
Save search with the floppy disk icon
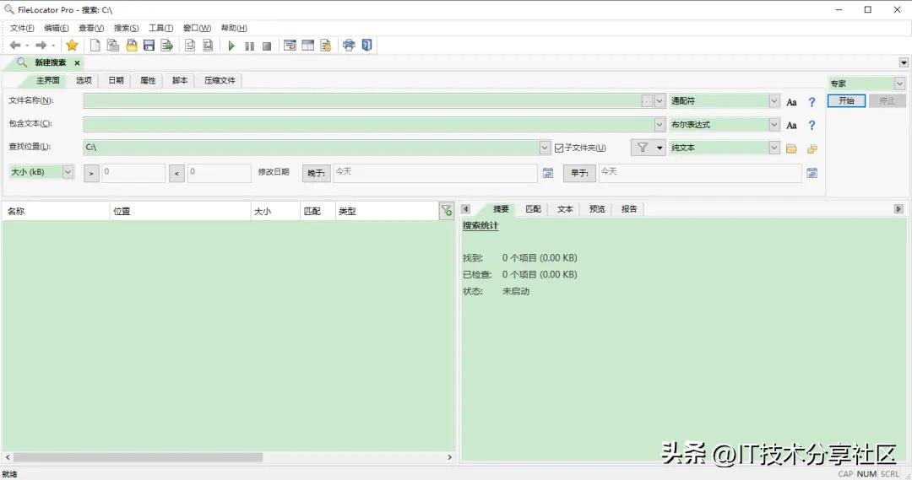[x=149, y=46]
